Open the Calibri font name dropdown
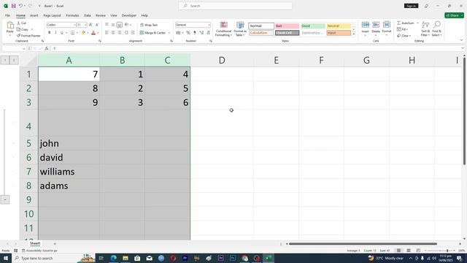Screen dimensions: 467x263 74,25
